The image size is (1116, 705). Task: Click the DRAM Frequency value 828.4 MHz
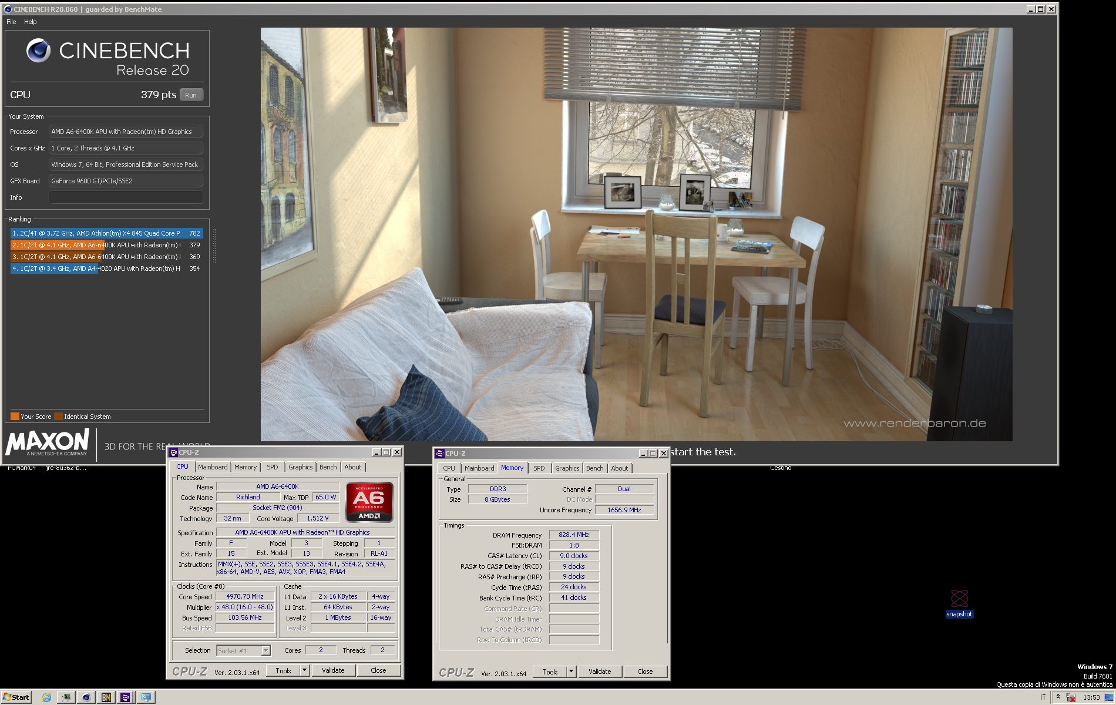click(x=574, y=535)
